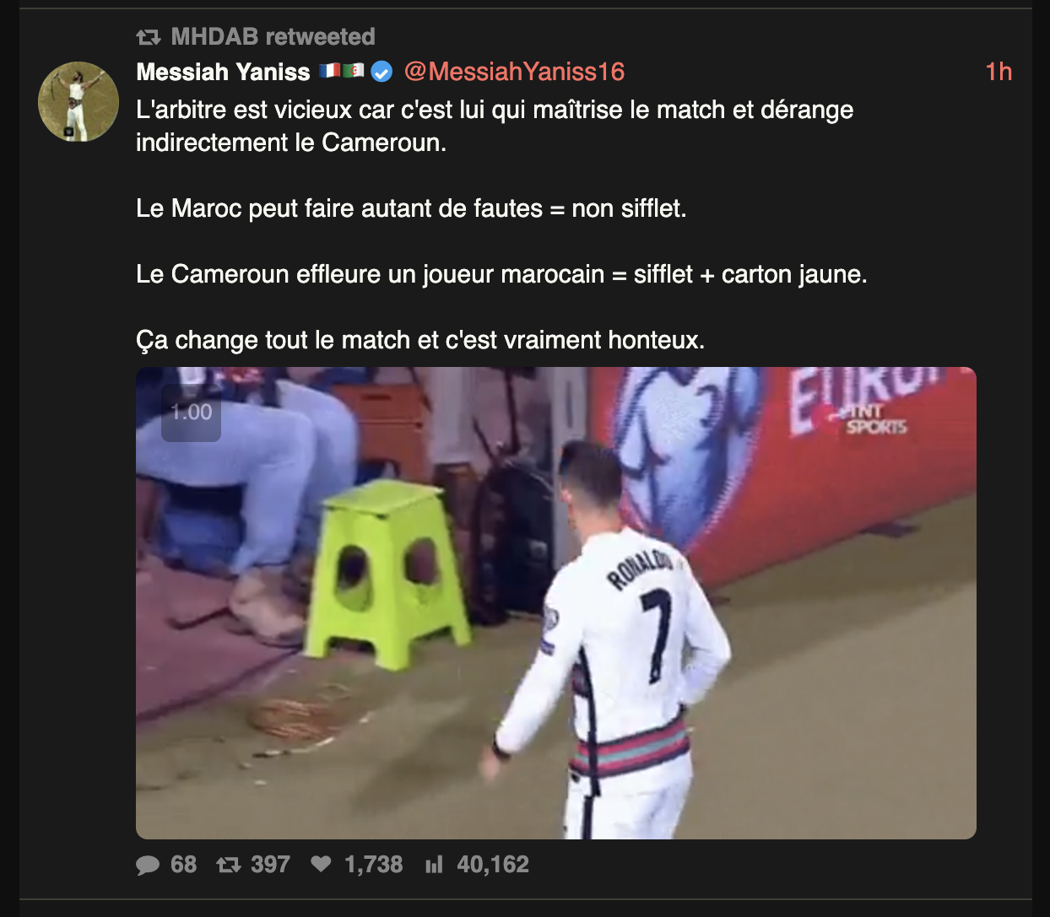This screenshot has width=1050, height=917.
Task: Like the tweet with the heart icon
Action: coord(321,864)
